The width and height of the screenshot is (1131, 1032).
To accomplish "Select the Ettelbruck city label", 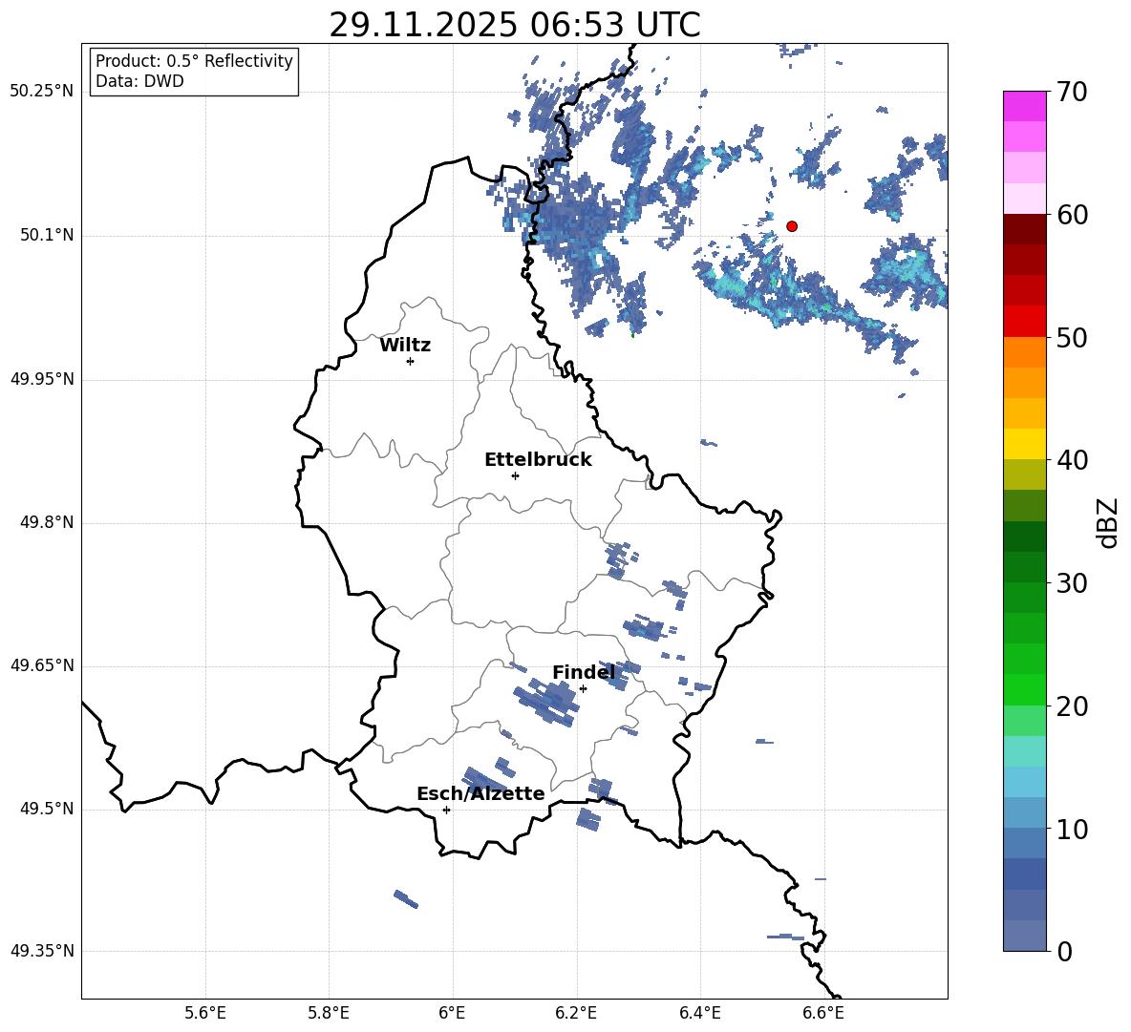I will pos(537,459).
